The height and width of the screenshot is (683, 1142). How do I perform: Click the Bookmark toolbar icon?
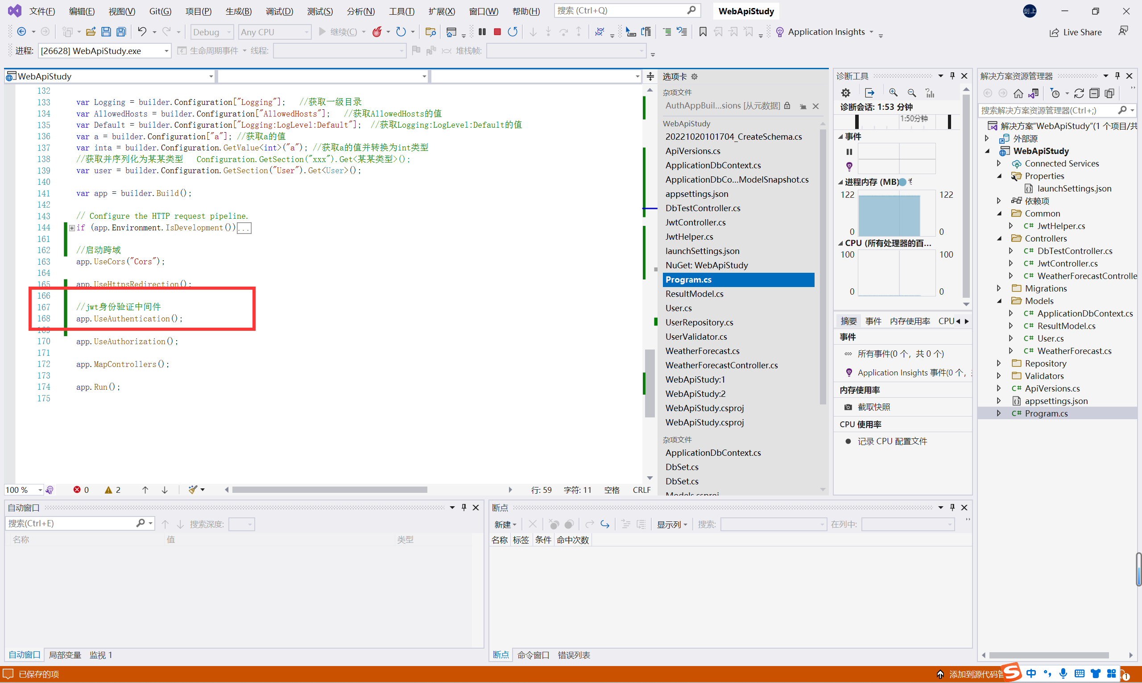click(703, 32)
